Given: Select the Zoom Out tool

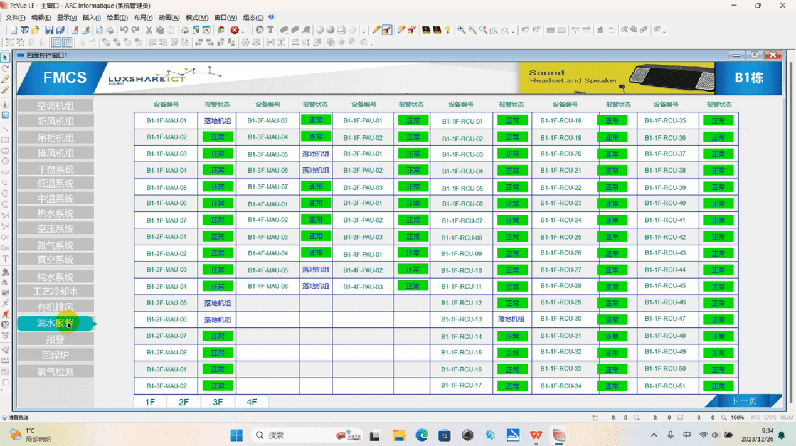Looking at the screenshot, I should 471,29.
